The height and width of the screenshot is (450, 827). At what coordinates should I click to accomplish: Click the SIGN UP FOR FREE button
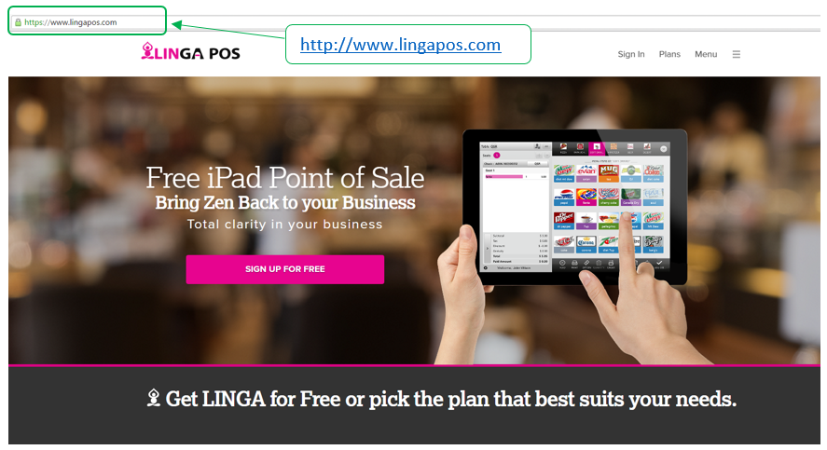(284, 269)
